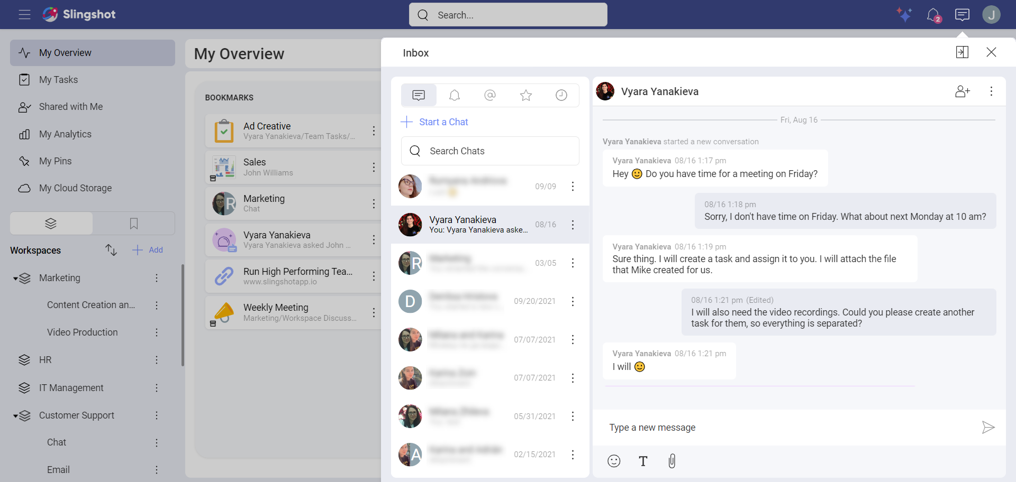Sort the workspaces list

tap(111, 250)
